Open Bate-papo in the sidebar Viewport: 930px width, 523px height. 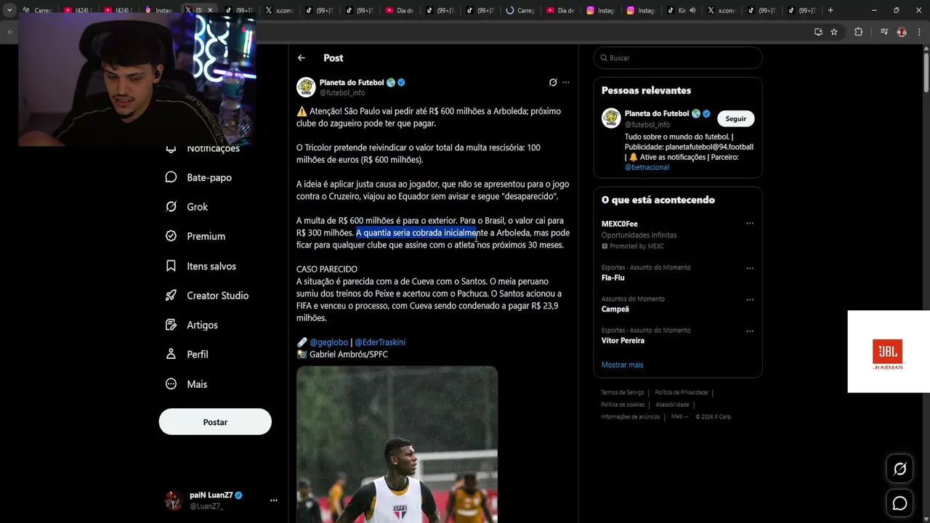pyautogui.click(x=199, y=177)
